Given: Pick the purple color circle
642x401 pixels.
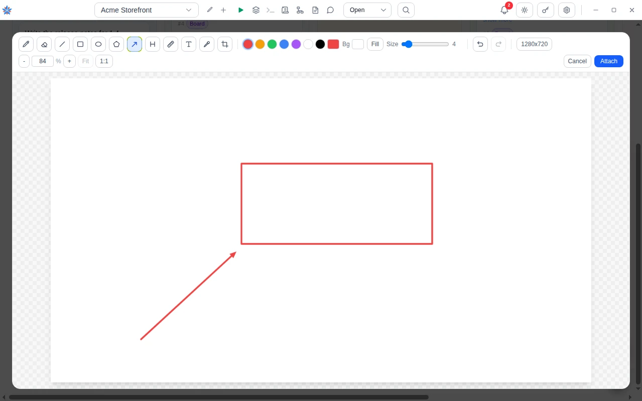Looking at the screenshot, I should point(296,44).
